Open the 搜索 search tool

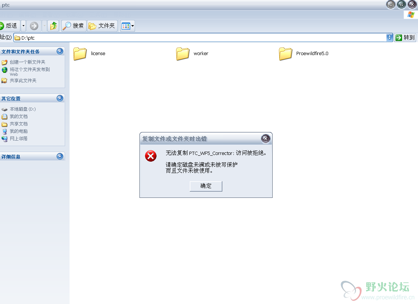74,26
